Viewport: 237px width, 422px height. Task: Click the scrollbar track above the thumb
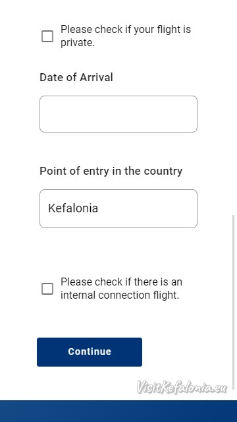click(x=233, y=107)
